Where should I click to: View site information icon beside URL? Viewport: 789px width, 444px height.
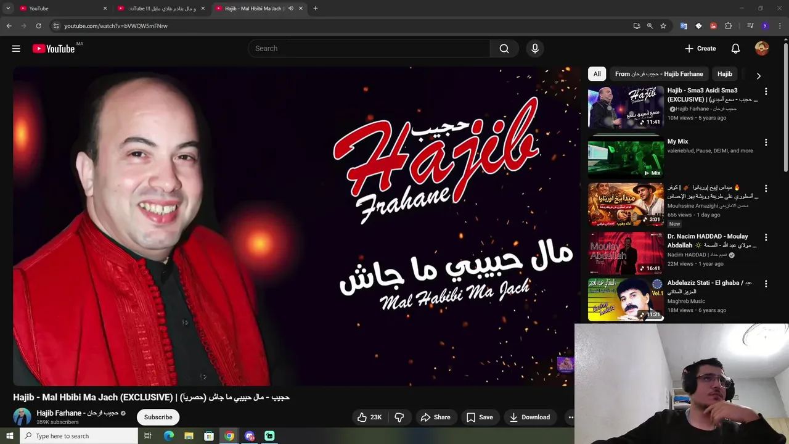point(56,26)
